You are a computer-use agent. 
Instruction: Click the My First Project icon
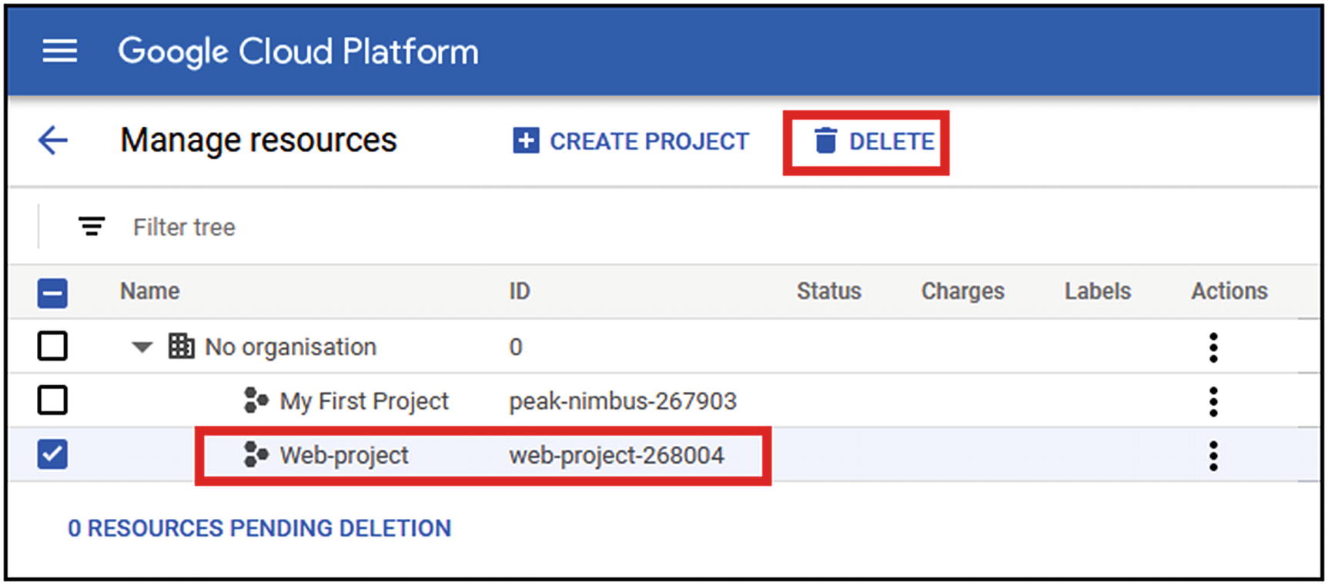click(x=256, y=401)
